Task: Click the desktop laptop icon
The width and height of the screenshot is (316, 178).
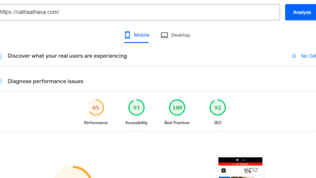Action: [164, 35]
